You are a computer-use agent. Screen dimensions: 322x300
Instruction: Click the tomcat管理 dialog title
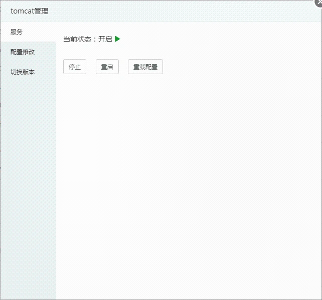tap(30, 11)
